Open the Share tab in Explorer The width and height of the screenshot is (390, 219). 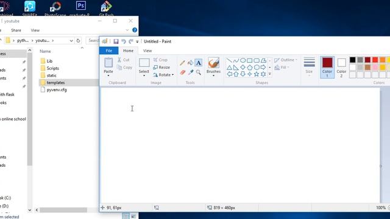[x=16, y=30]
